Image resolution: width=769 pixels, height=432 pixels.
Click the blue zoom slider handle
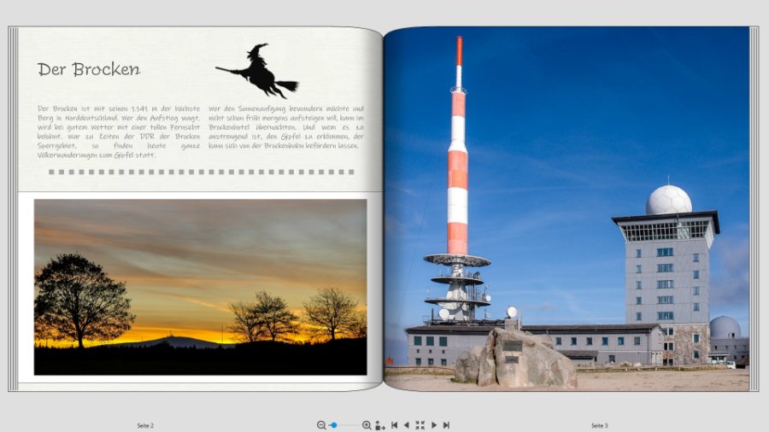tap(334, 425)
